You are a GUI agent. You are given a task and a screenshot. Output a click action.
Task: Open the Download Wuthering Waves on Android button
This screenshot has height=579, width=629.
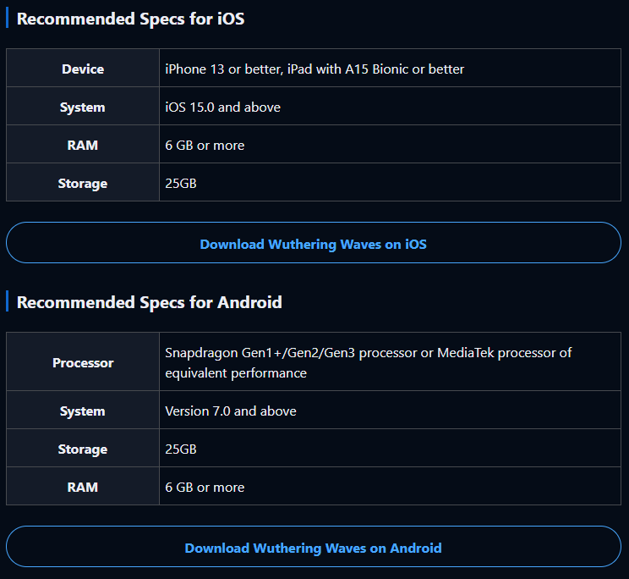[x=314, y=547]
